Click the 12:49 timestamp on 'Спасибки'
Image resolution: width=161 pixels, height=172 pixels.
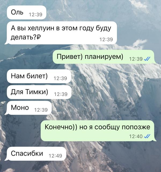(56, 156)
